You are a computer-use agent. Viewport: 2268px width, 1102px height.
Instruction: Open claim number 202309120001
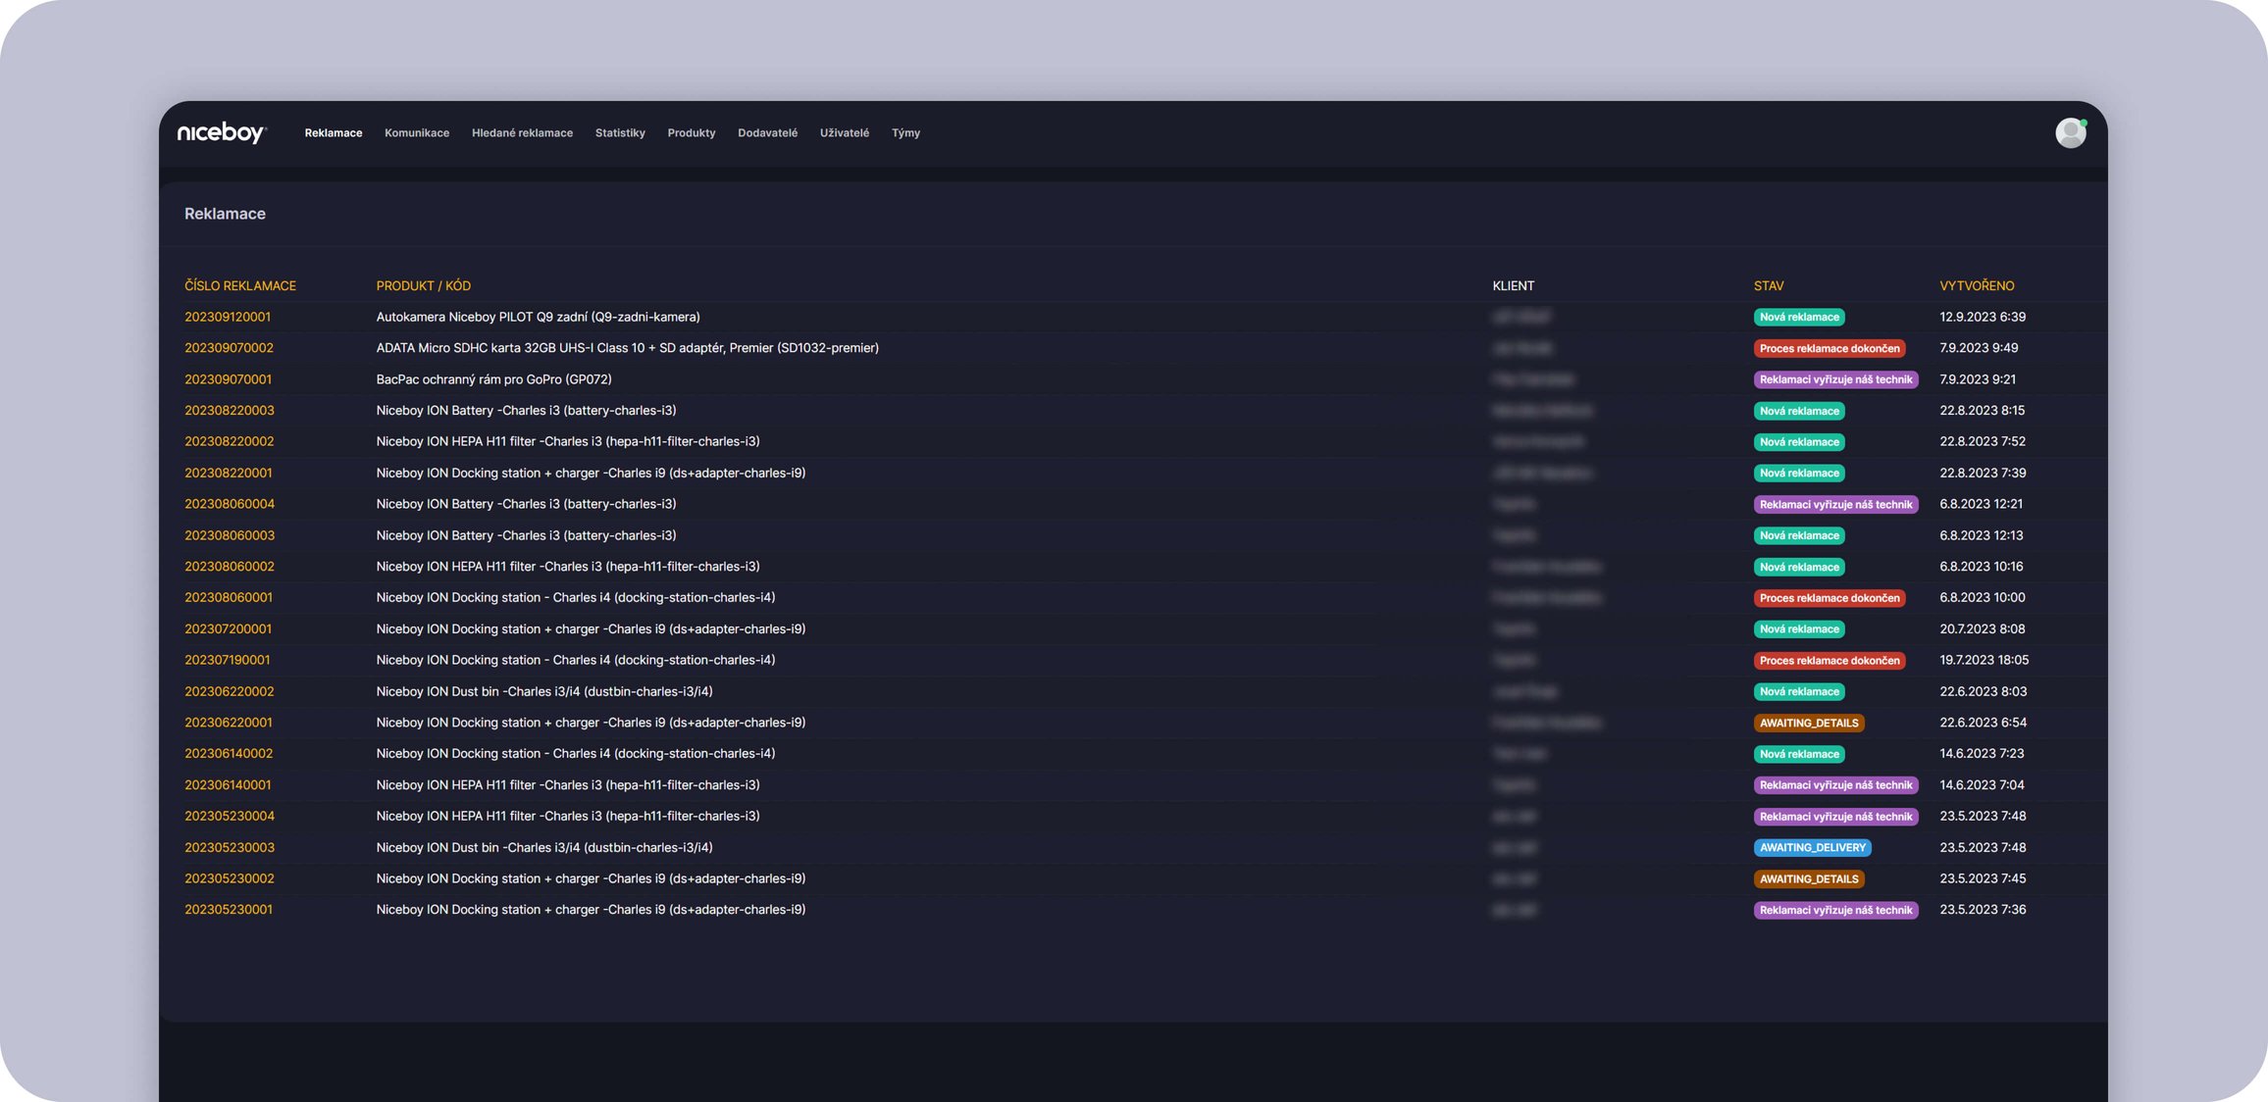228,317
